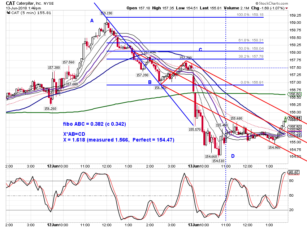Click the fibo ABC = 0.382 annotation

(x=94, y=124)
